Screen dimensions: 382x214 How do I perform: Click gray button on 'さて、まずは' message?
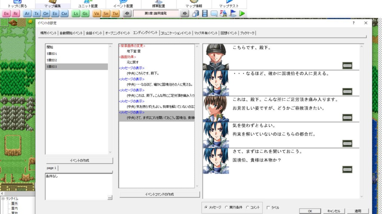coord(347,169)
